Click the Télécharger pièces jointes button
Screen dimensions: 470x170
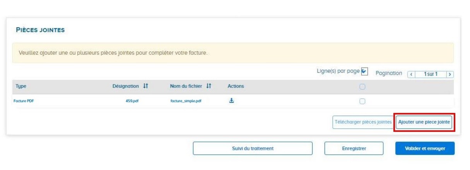(x=363, y=122)
